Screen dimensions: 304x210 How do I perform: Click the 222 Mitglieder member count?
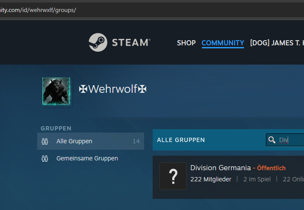click(x=211, y=179)
